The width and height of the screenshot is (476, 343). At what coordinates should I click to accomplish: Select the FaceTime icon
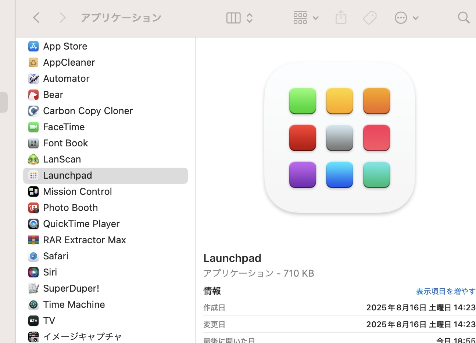click(33, 127)
